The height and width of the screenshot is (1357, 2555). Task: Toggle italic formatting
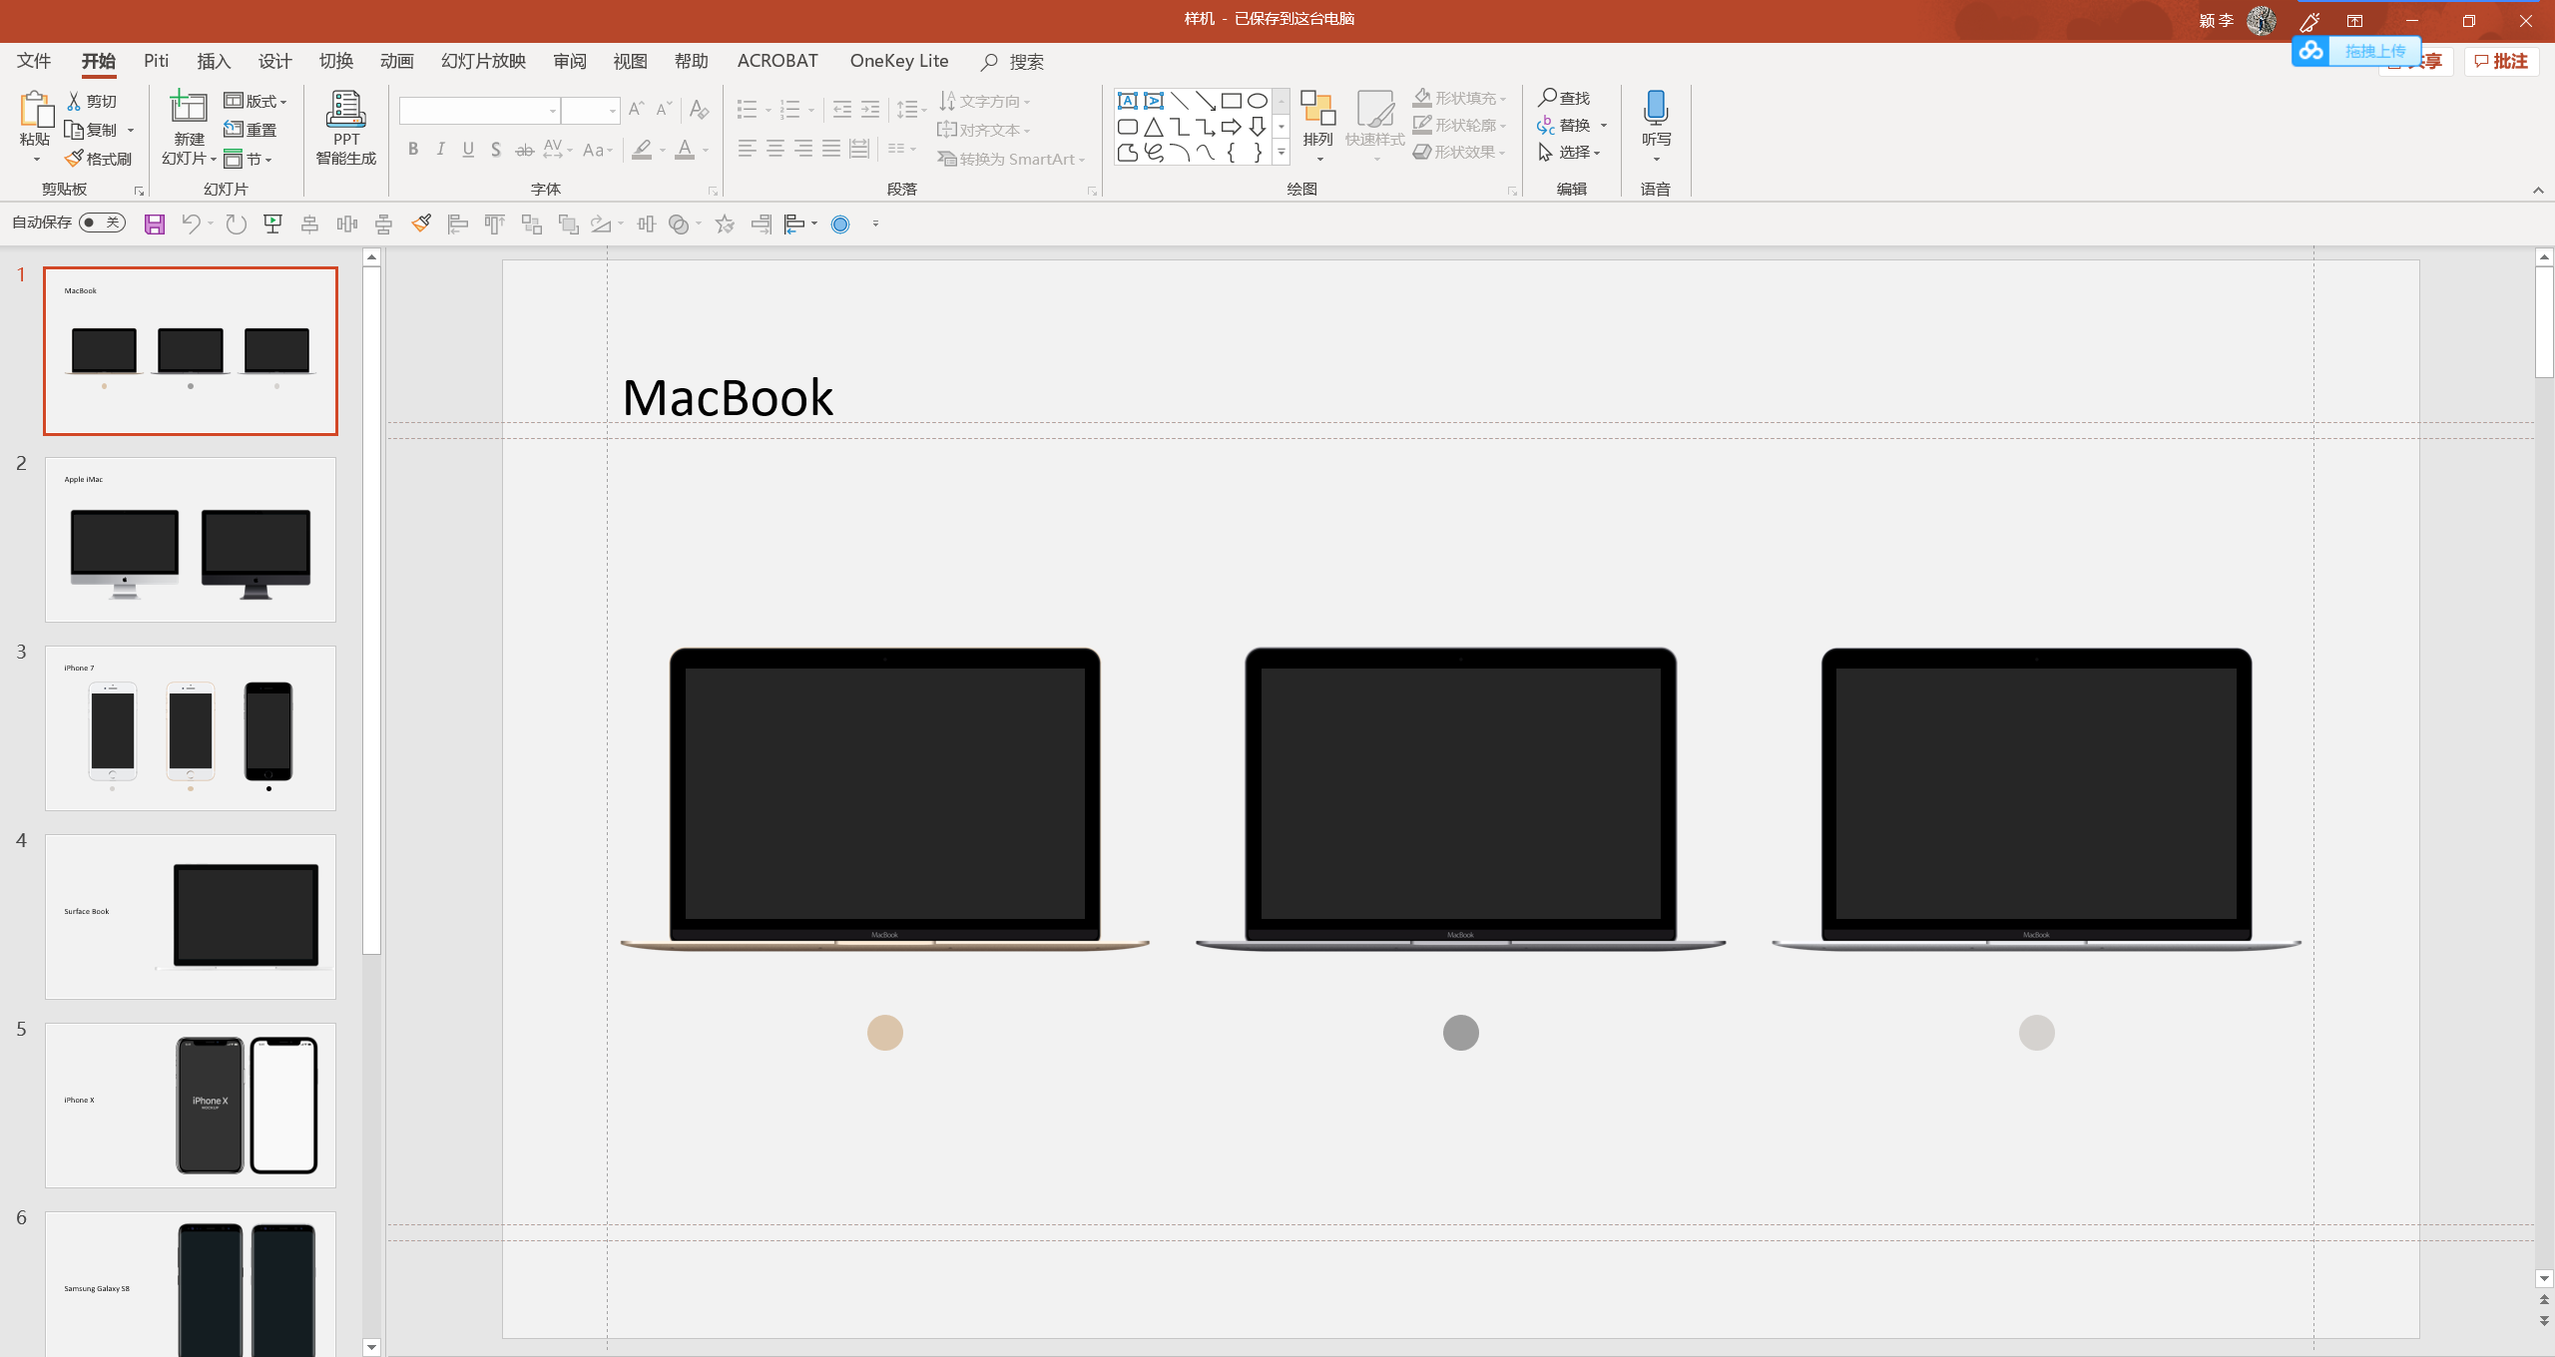point(440,150)
